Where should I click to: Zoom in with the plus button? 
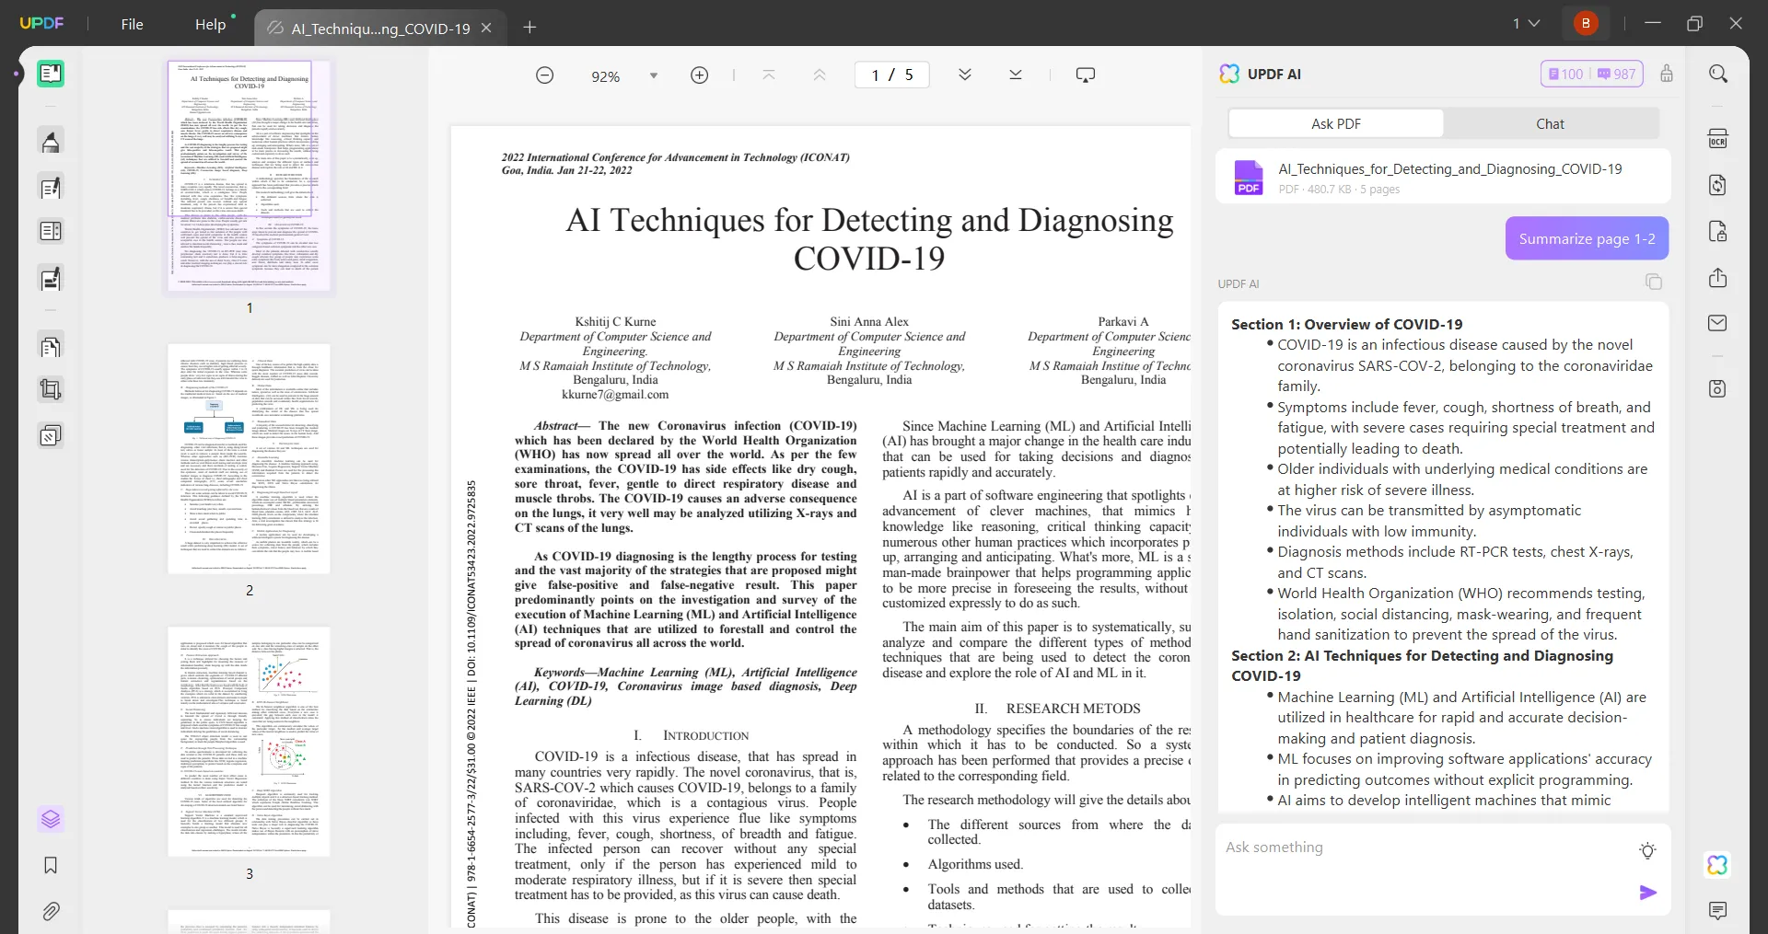pos(700,75)
